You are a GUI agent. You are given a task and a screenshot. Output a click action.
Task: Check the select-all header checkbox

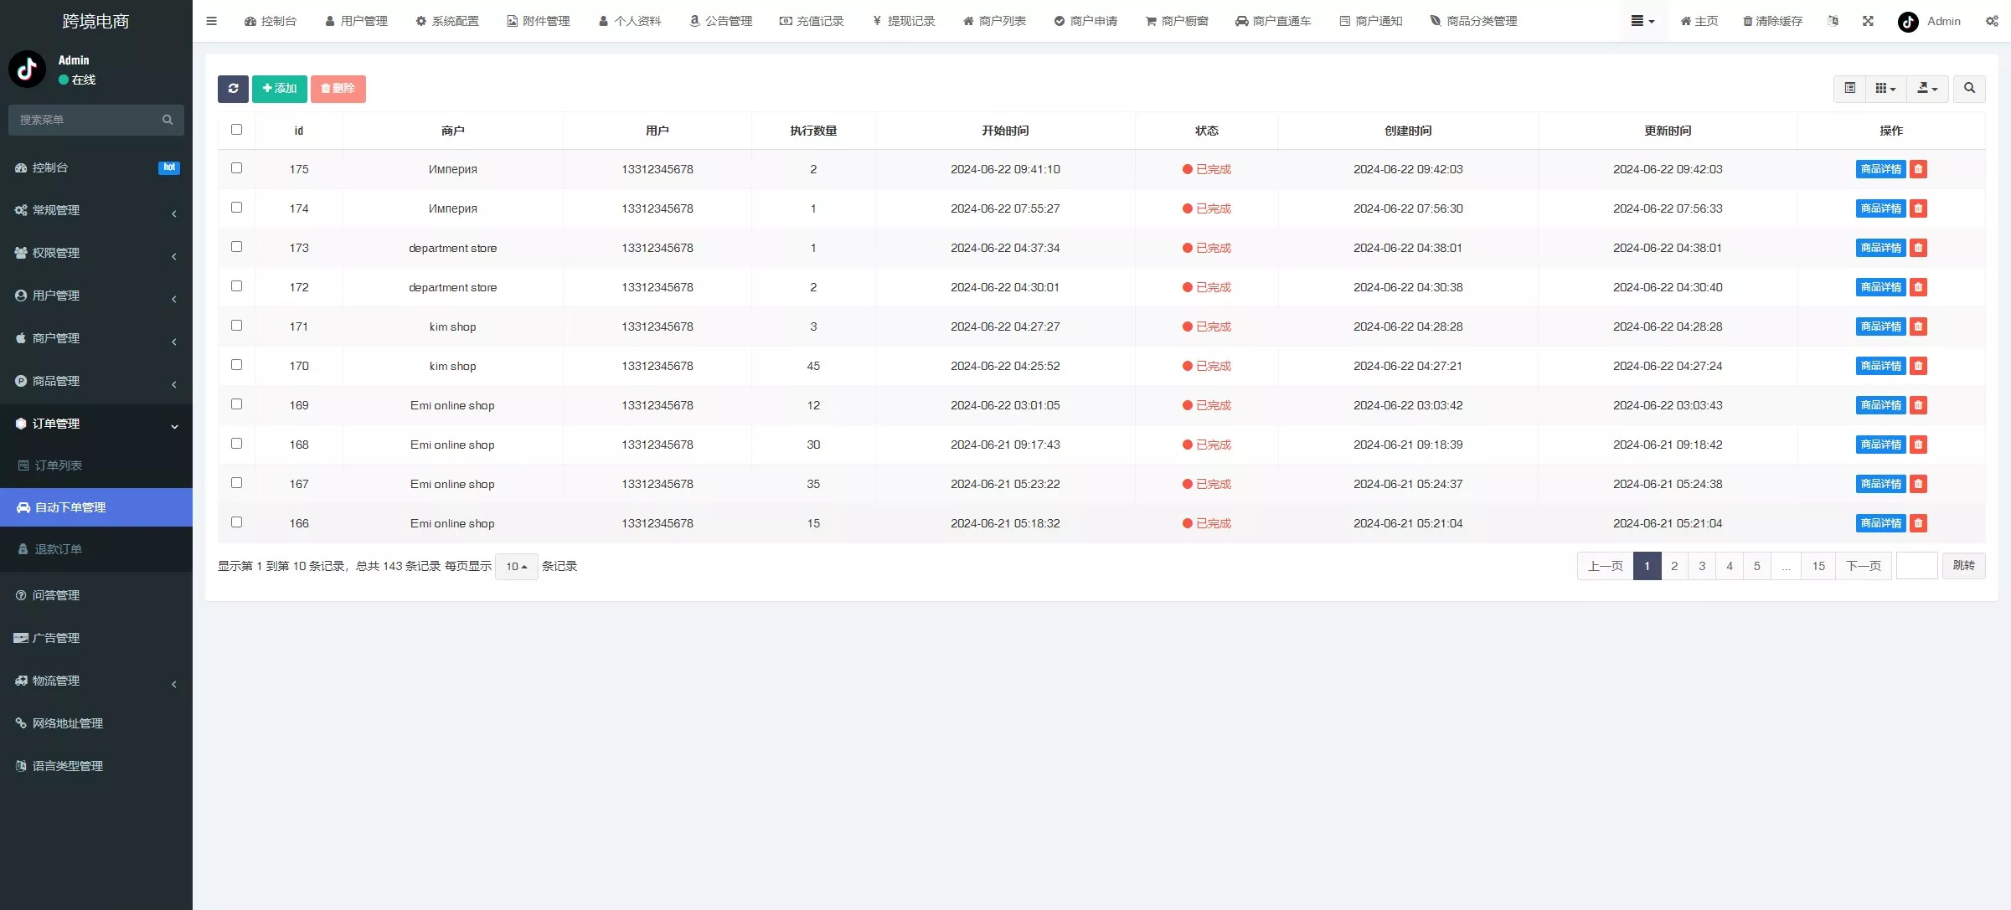point(236,130)
